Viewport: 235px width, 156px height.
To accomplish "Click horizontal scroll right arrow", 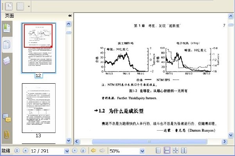I will tap(224, 142).
